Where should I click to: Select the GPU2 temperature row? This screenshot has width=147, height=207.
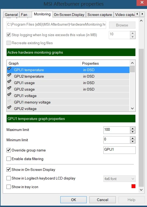tap(68, 76)
